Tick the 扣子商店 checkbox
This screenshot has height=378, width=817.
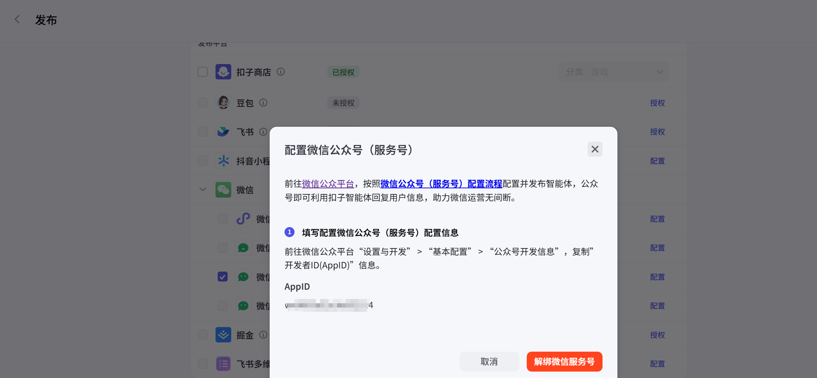coord(203,72)
